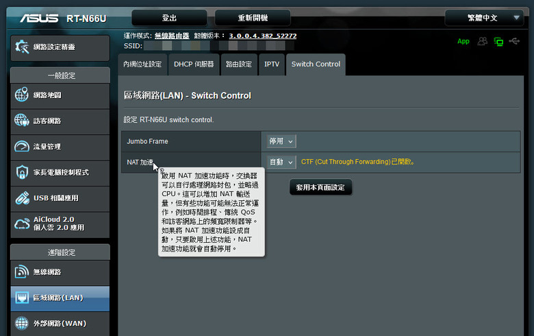Image resolution: width=534 pixels, height=336 pixels.
Task: Open 流量管理 in the sidebar
Action: coord(60,147)
